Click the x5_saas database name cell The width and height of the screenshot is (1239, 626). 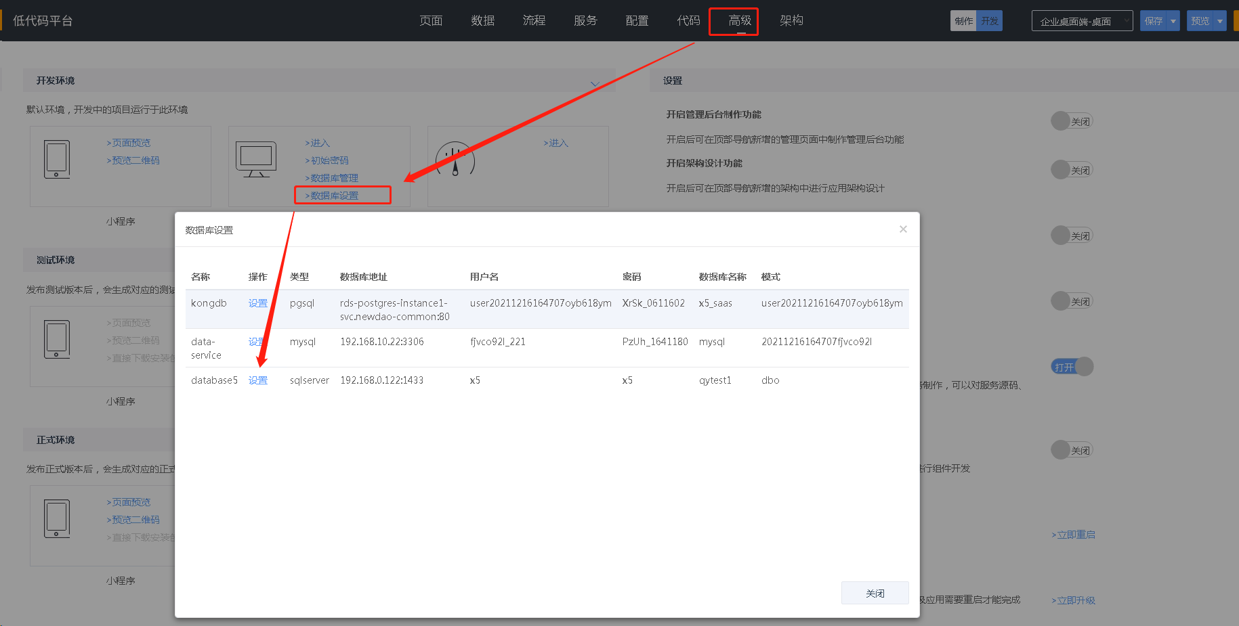pos(715,303)
